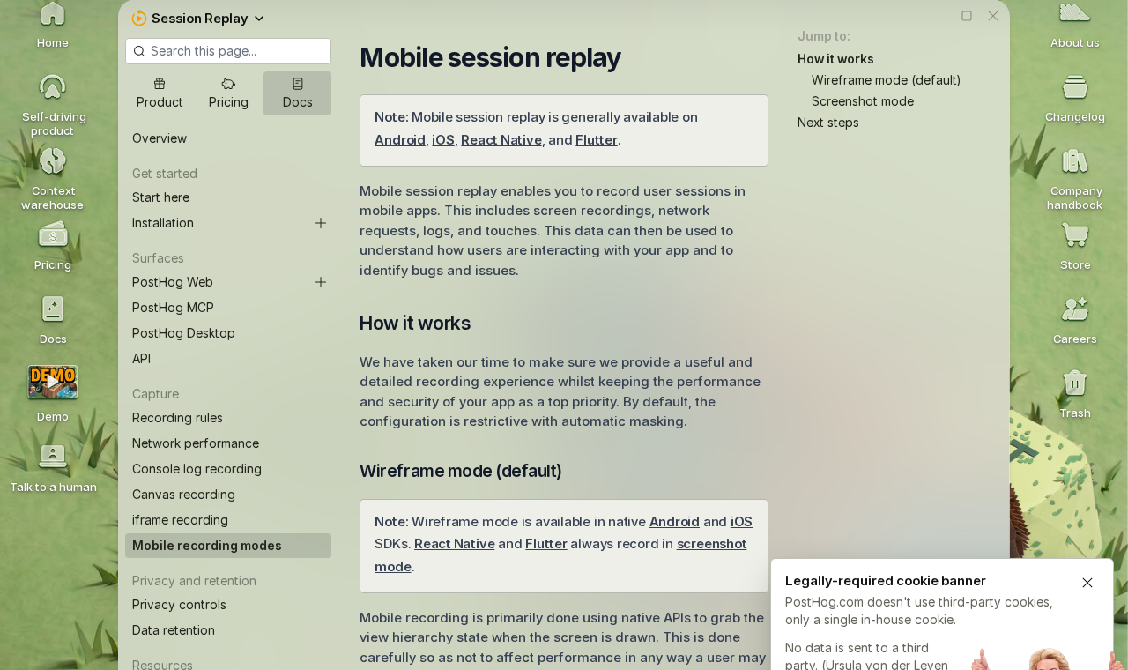Jump to Wireframe mode (default) section
Screen dimensions: 1128x670
886,80
